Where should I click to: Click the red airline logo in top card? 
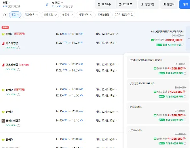coord(3,43)
